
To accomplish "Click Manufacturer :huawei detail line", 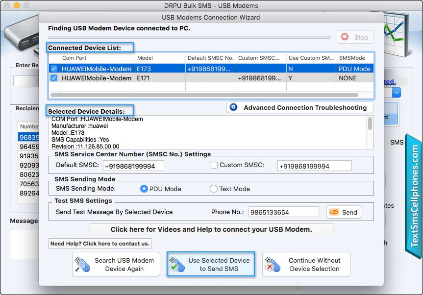I will [79, 126].
